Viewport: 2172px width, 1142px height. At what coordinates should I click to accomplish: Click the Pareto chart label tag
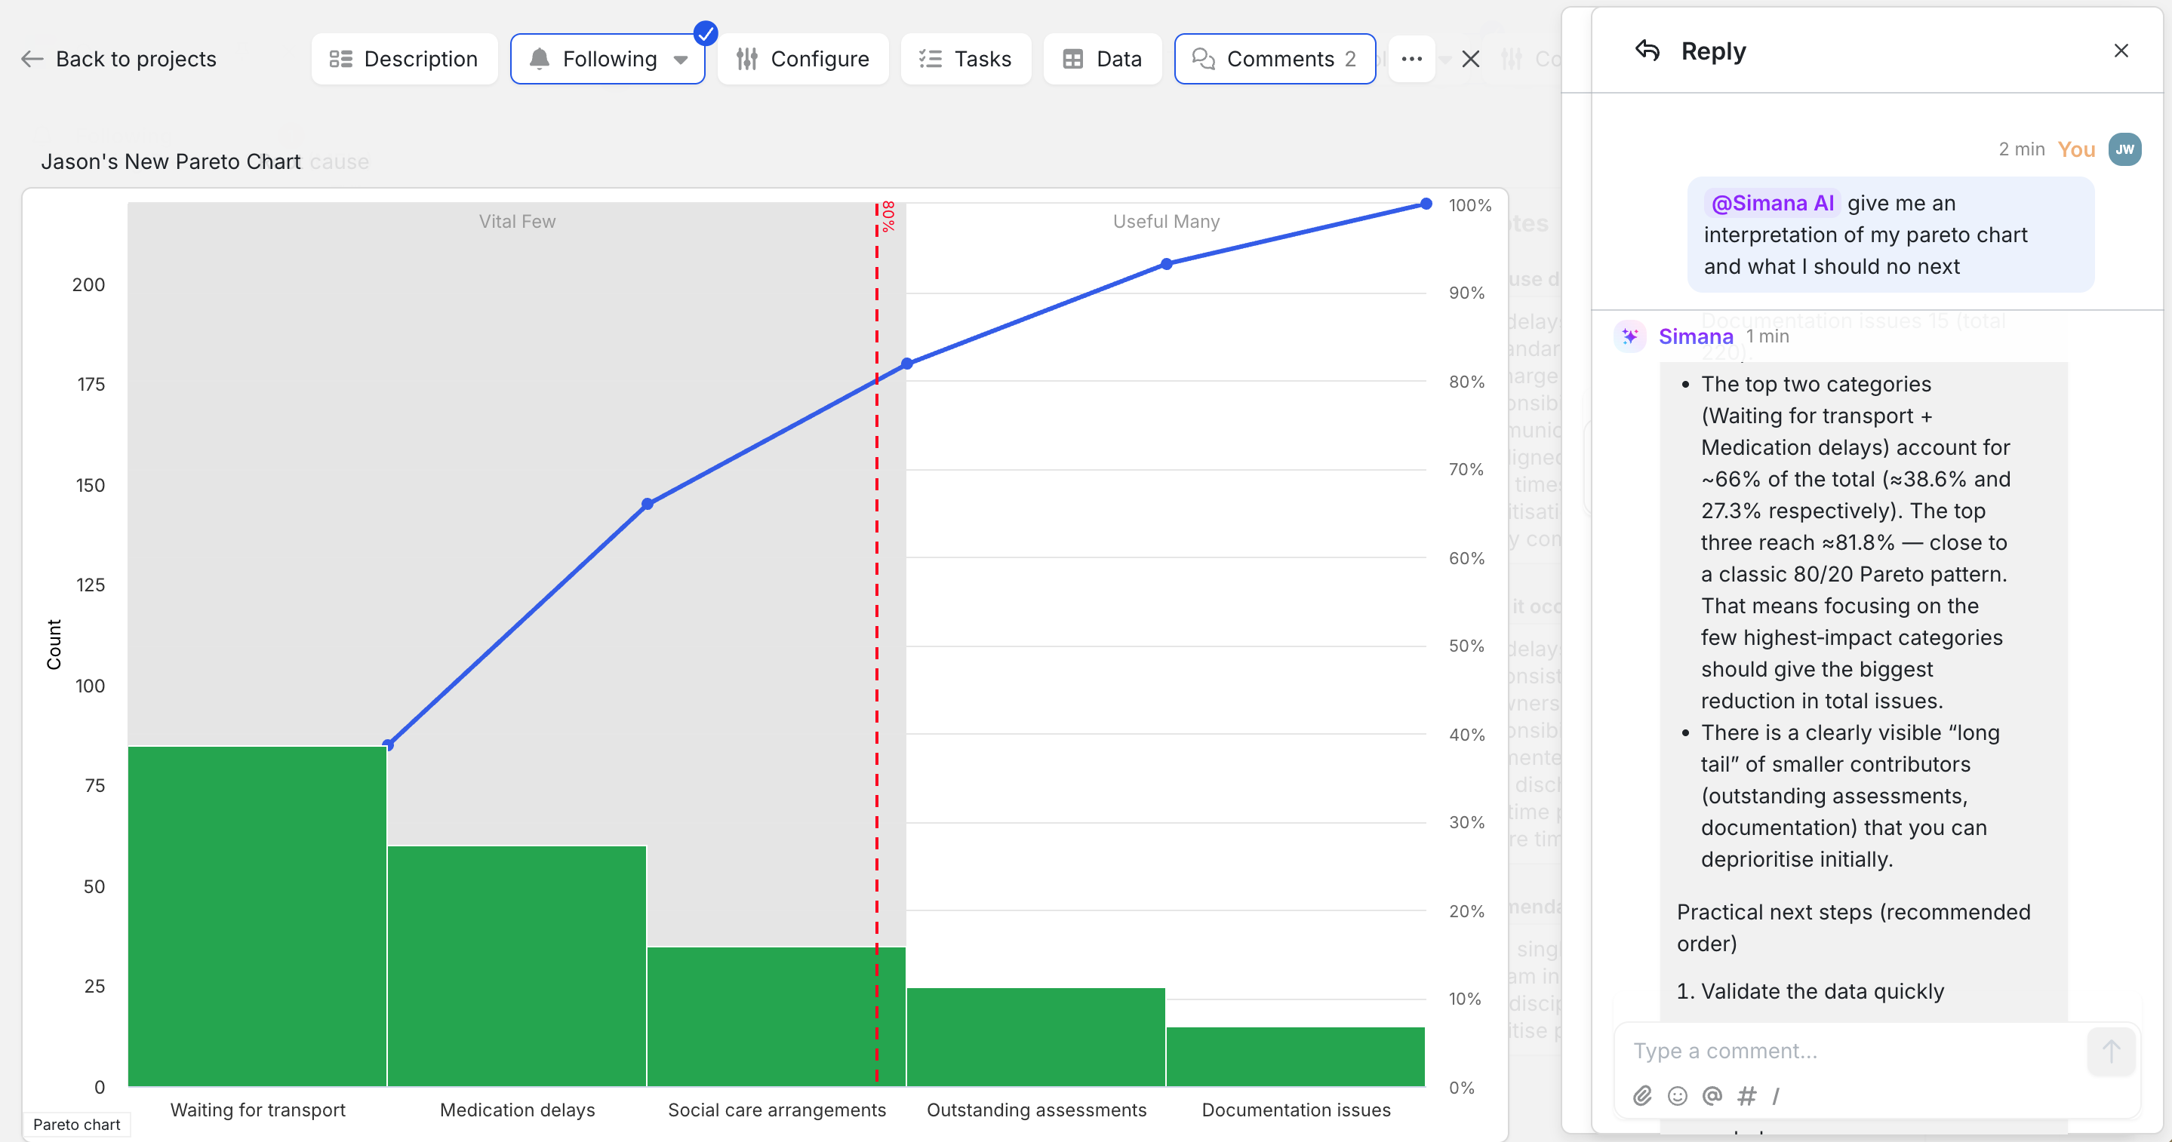click(77, 1125)
